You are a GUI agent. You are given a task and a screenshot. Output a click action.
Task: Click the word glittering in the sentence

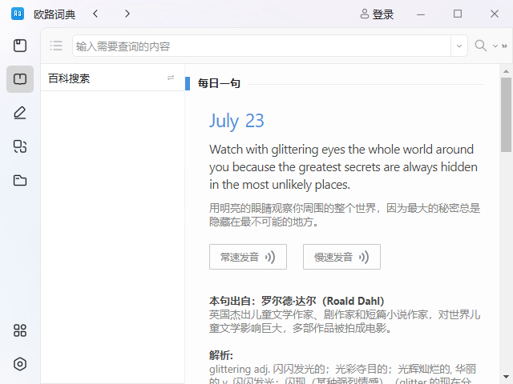(295, 150)
